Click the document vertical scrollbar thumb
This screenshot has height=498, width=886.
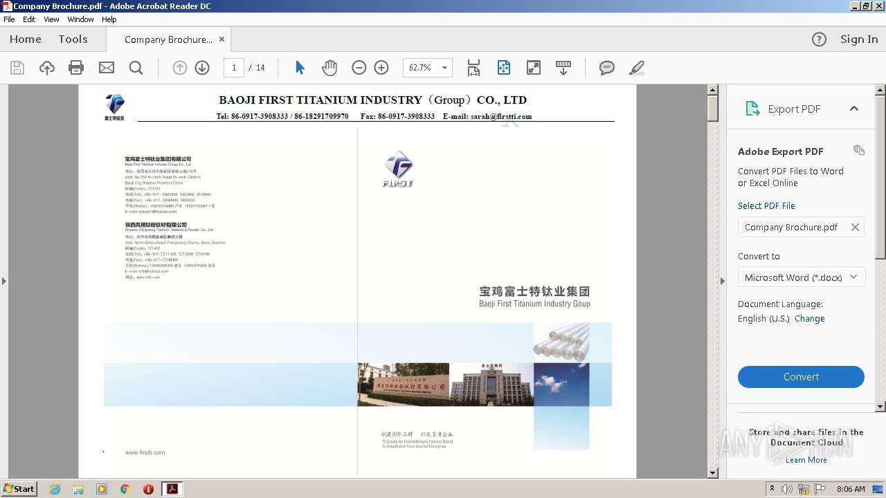click(x=713, y=109)
